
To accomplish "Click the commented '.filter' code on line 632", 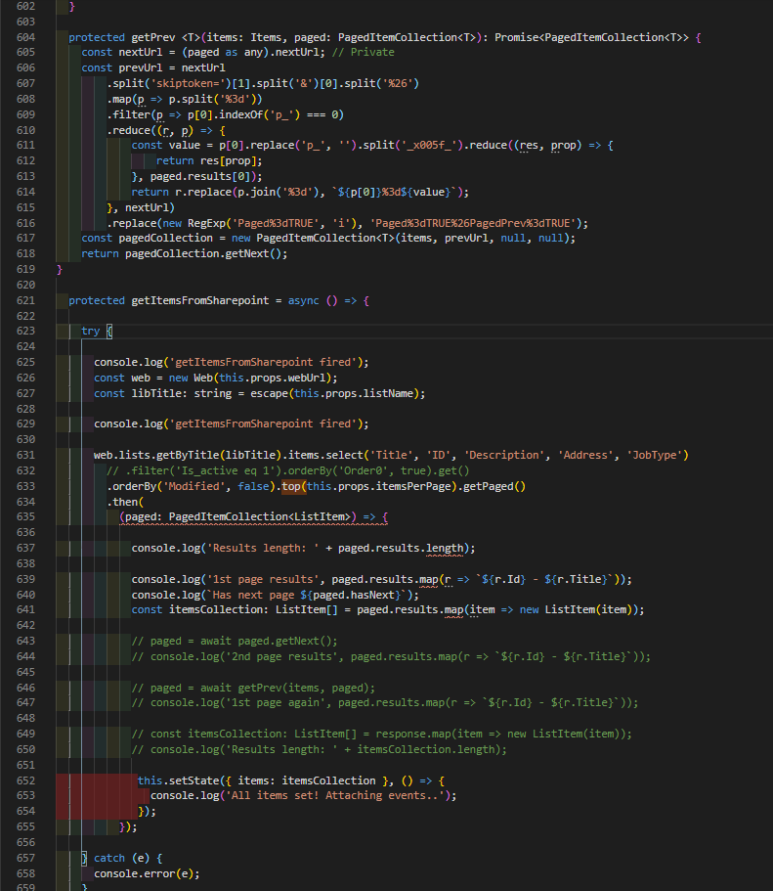I will [x=288, y=470].
